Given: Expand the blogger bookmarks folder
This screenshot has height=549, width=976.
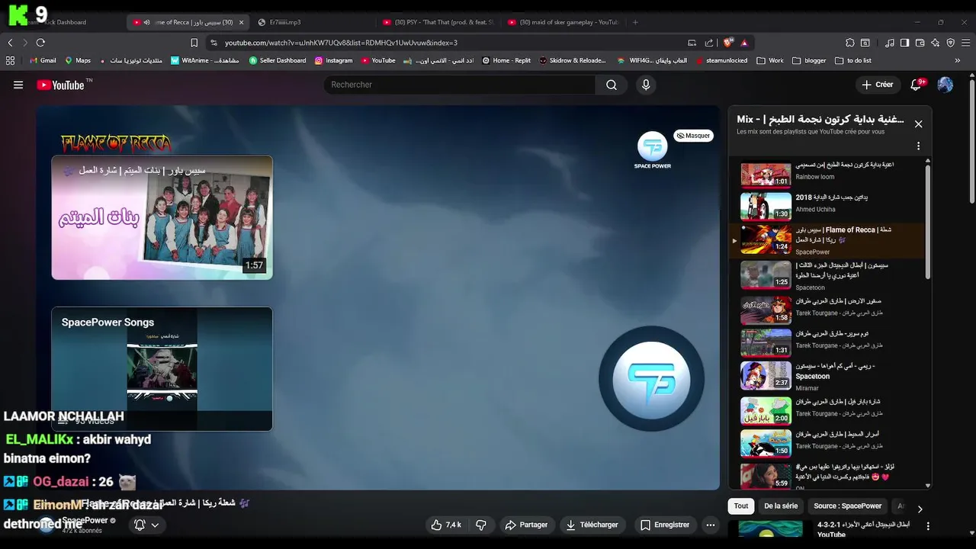Looking at the screenshot, I should (x=809, y=60).
